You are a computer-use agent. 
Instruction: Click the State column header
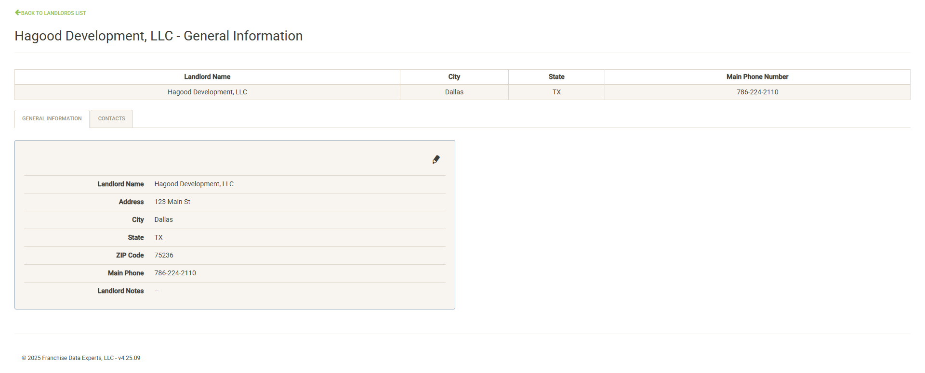(556, 77)
